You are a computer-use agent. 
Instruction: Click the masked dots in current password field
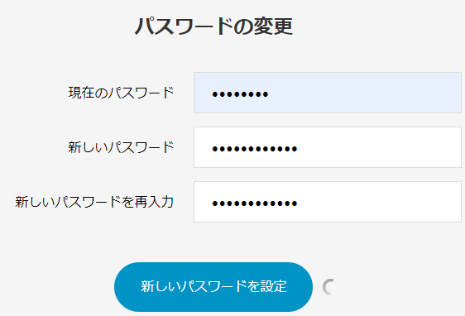point(240,94)
